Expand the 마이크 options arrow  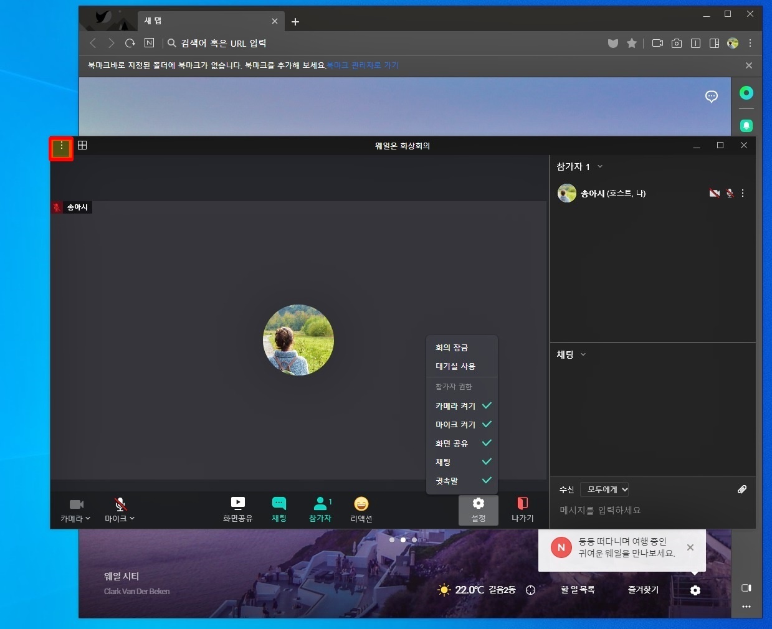click(x=132, y=518)
